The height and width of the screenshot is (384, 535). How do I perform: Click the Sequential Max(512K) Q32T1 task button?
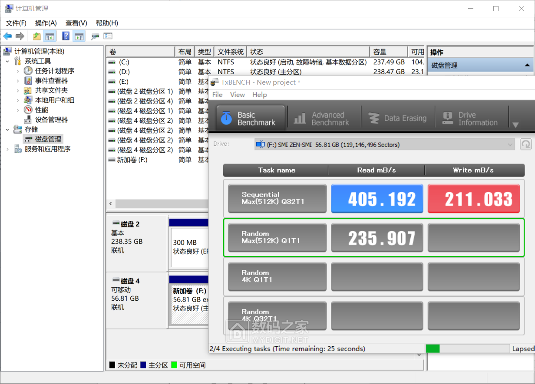coord(277,199)
